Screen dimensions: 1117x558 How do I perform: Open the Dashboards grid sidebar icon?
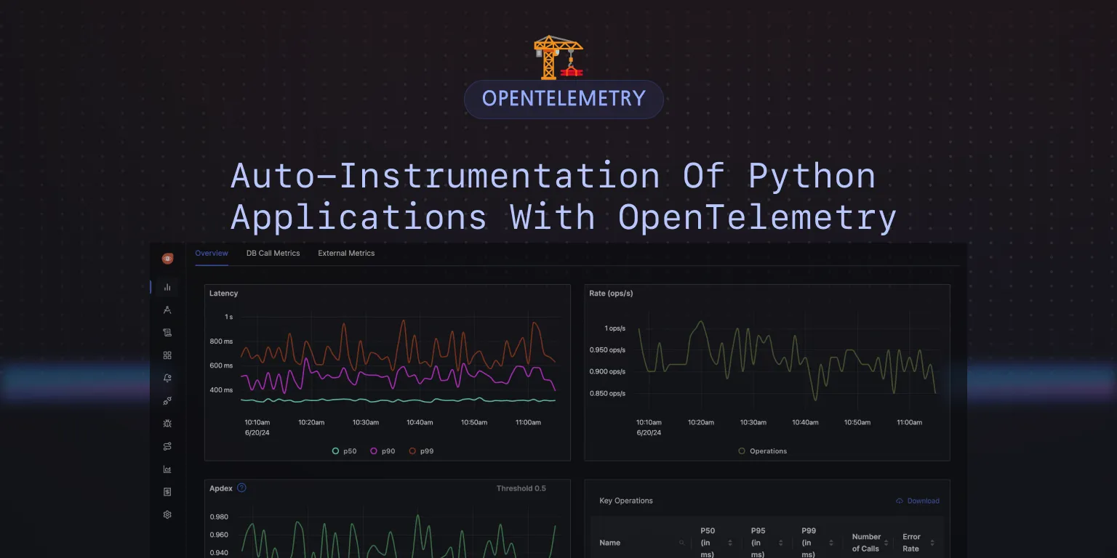[167, 355]
